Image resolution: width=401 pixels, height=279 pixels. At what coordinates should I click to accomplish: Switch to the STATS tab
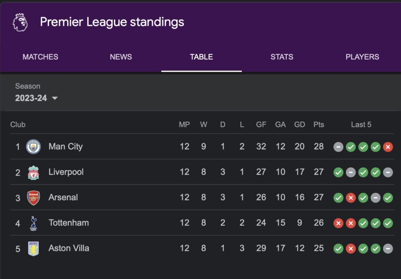(282, 57)
